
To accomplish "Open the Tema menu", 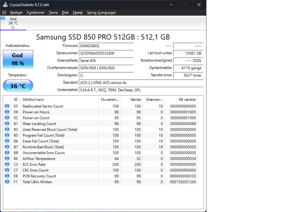I will (x=53, y=13).
